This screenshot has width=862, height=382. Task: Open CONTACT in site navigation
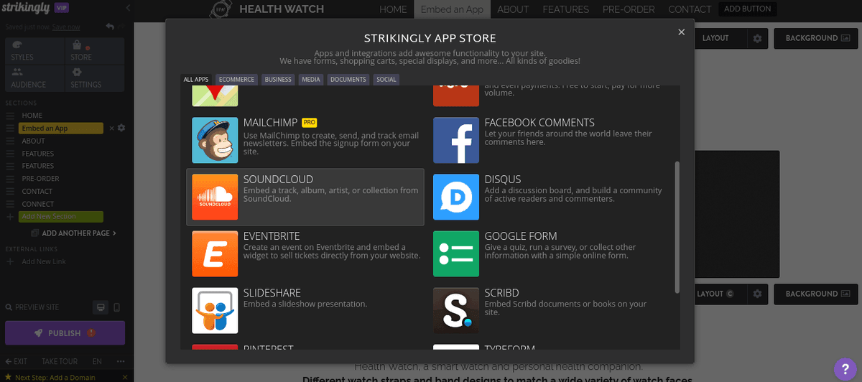[690, 9]
